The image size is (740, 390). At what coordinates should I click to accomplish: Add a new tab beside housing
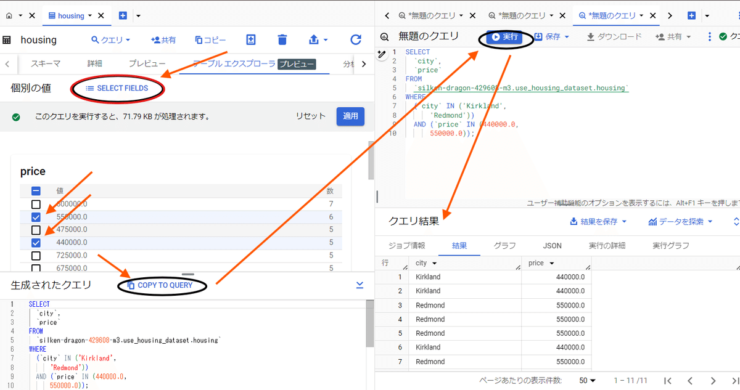[x=123, y=15]
